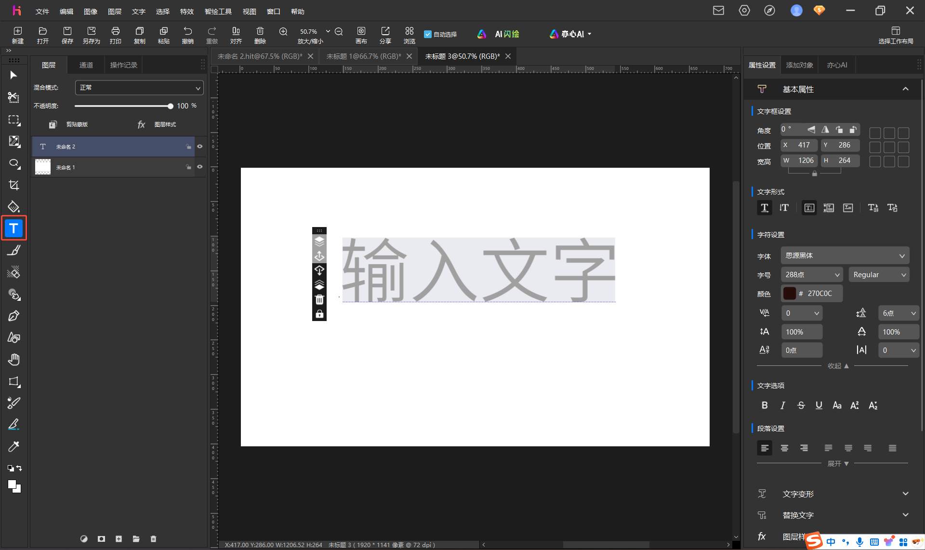Screen dimensions: 925x550
Task: Open the 亦心AI button menu
Action: click(570, 34)
